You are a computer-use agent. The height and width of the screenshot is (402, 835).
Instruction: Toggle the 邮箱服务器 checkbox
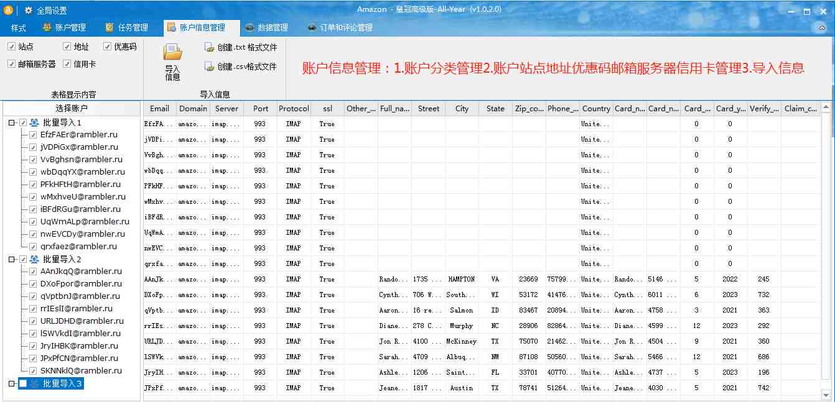[11, 64]
